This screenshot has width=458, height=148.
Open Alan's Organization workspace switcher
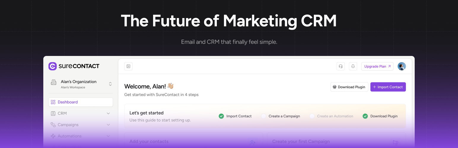click(x=110, y=84)
